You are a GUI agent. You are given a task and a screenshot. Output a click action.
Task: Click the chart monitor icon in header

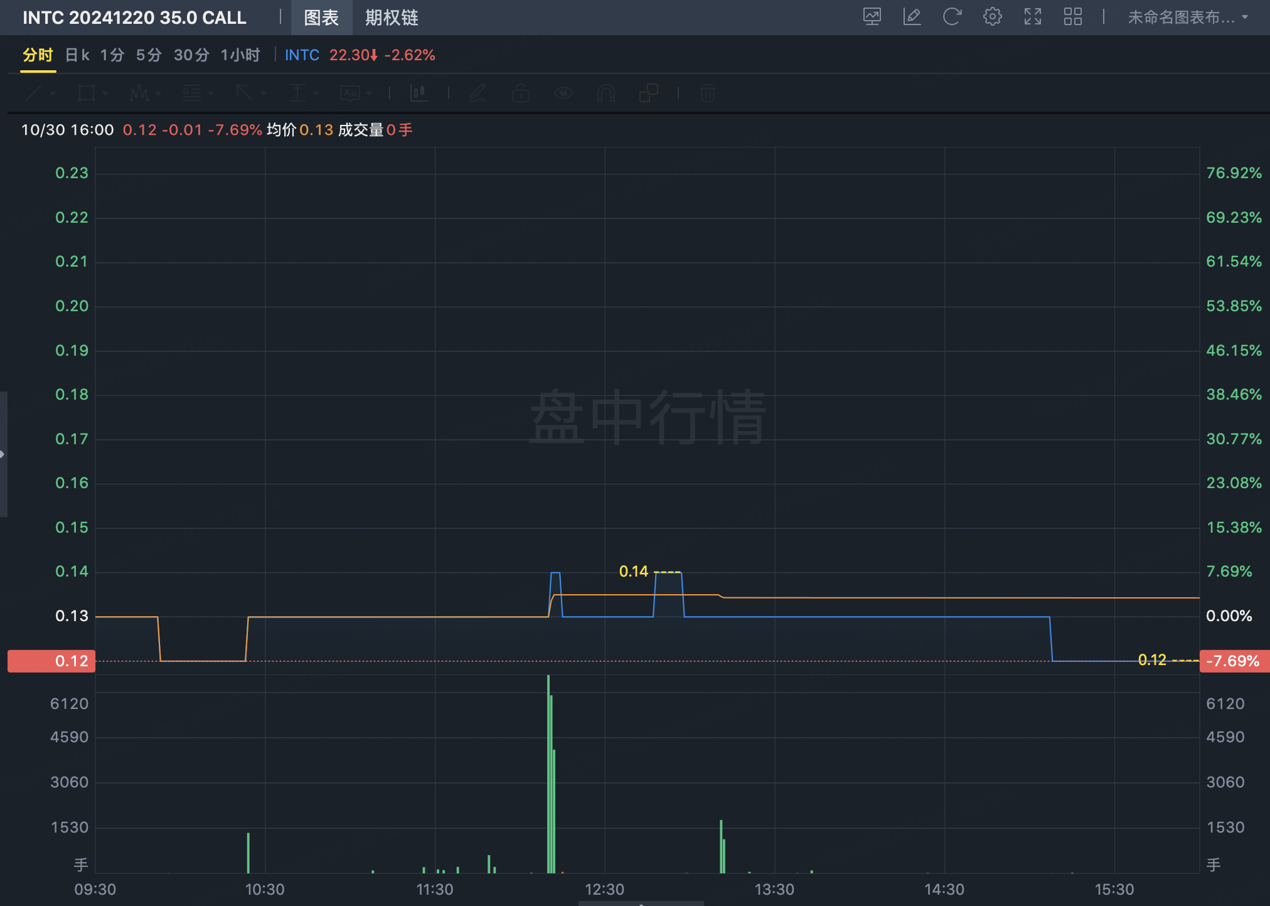tap(872, 17)
